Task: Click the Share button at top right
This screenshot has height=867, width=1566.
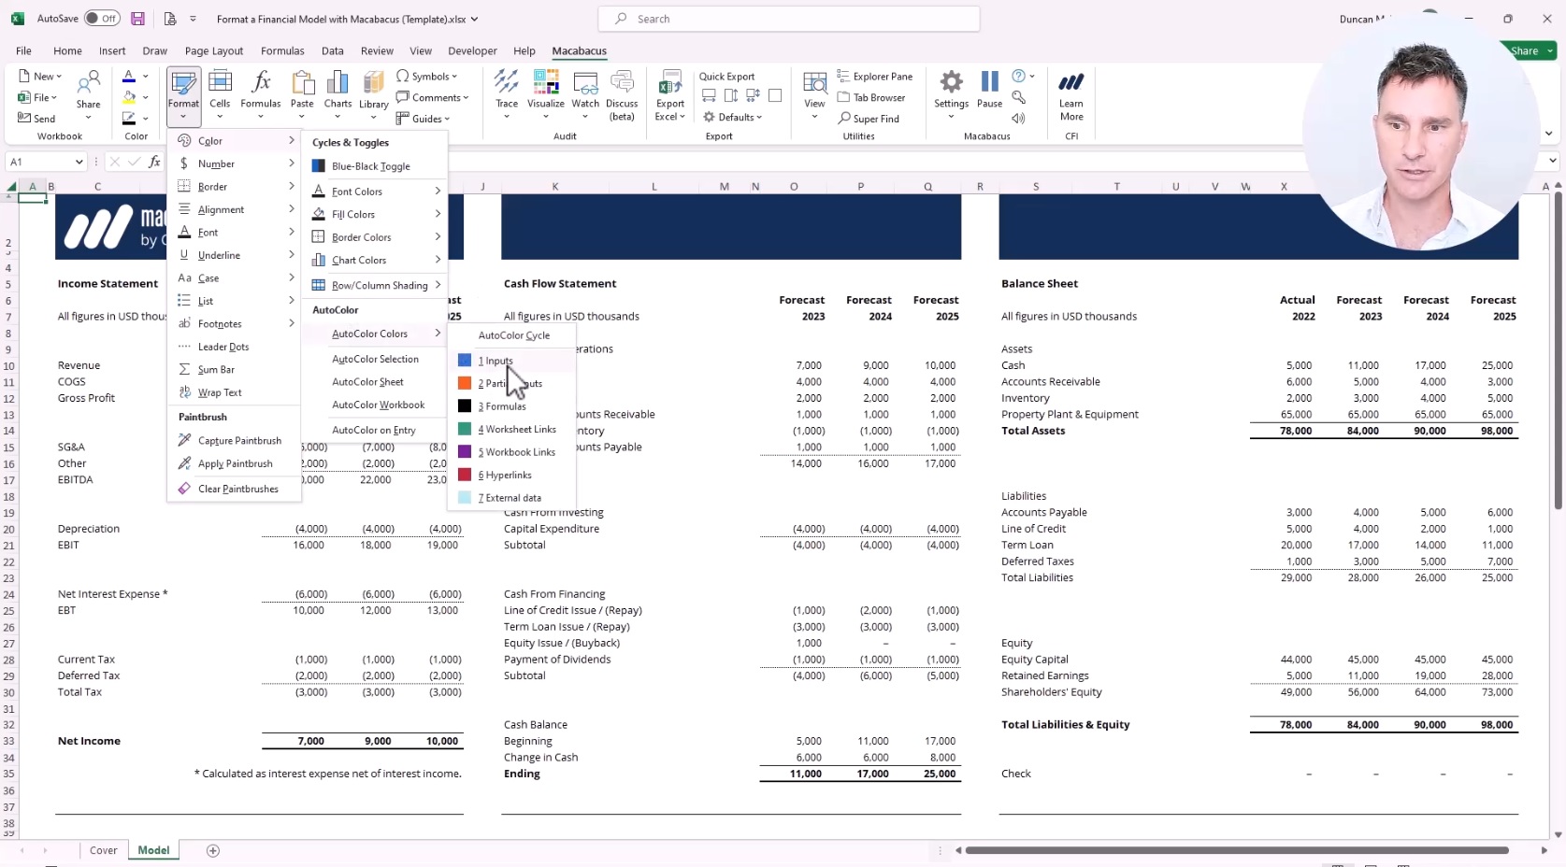Action: [1525, 50]
